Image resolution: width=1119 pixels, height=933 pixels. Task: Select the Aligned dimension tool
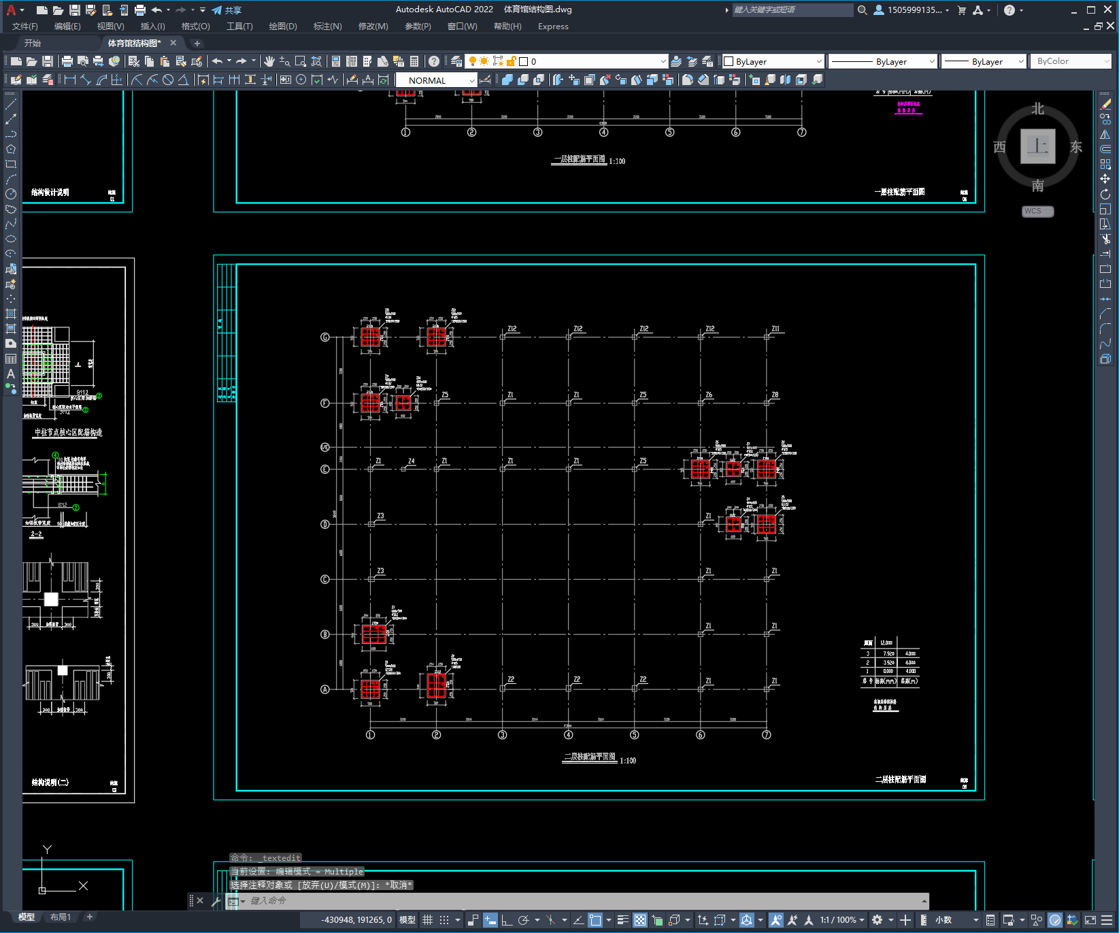click(x=86, y=80)
